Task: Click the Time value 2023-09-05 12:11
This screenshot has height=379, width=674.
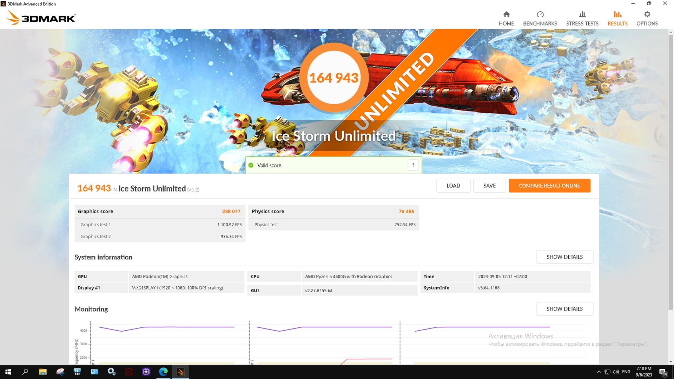Action: 502,277
